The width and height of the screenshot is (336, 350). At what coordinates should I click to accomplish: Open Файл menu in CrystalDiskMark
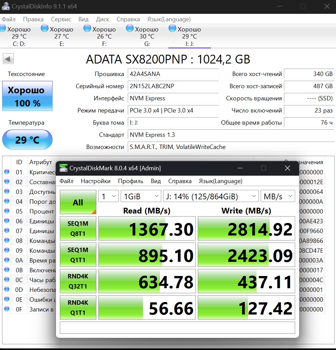click(x=66, y=181)
